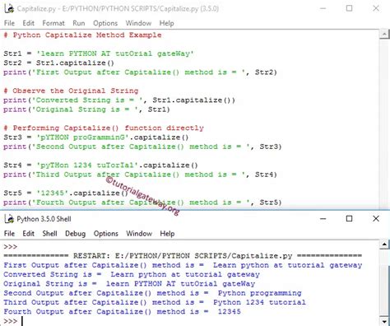Open Run menu in editor window
The width and height of the screenshot is (390, 326).
point(79,23)
